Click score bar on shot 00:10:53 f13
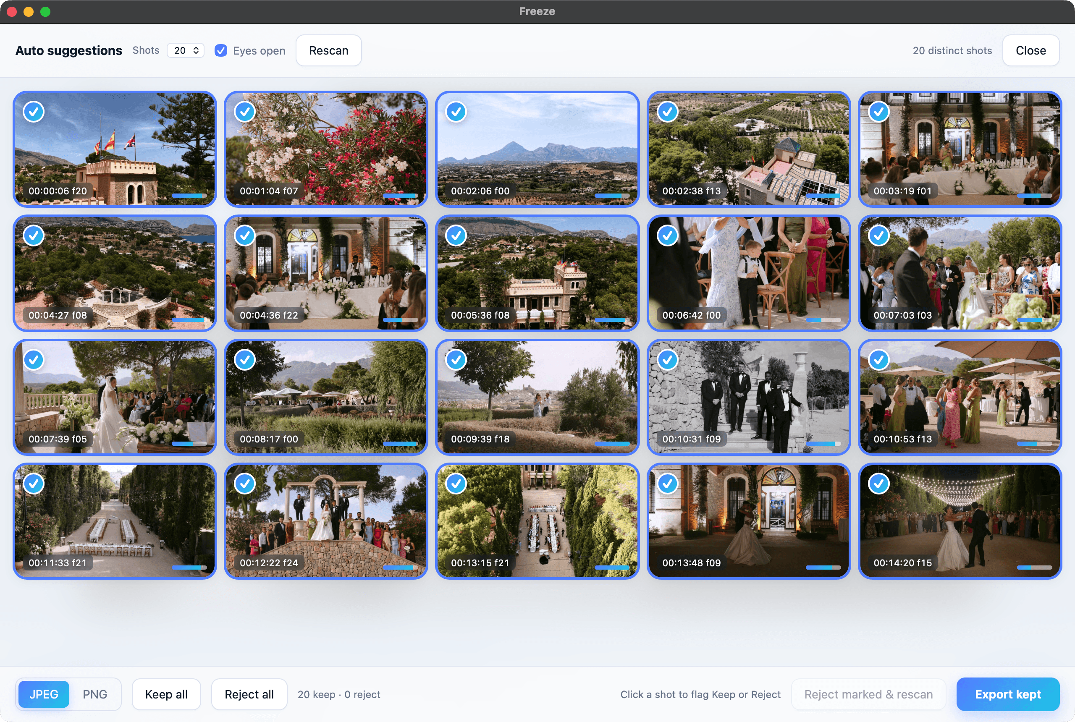1075x722 pixels. (x=1034, y=443)
